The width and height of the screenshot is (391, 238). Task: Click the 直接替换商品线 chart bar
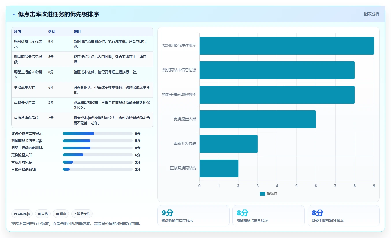coord(219,168)
